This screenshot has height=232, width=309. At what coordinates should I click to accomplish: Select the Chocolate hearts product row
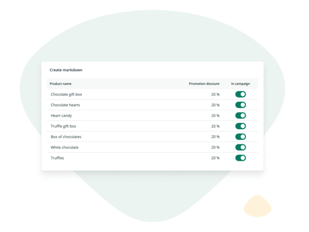point(65,105)
